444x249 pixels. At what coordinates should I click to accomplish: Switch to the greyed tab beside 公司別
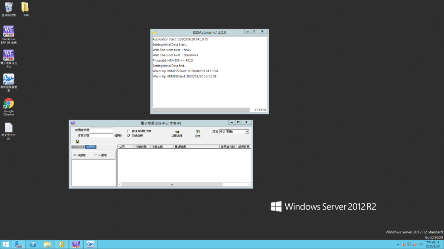(78, 147)
